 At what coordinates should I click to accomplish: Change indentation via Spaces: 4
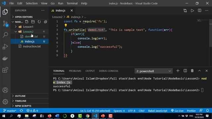pos(119,111)
